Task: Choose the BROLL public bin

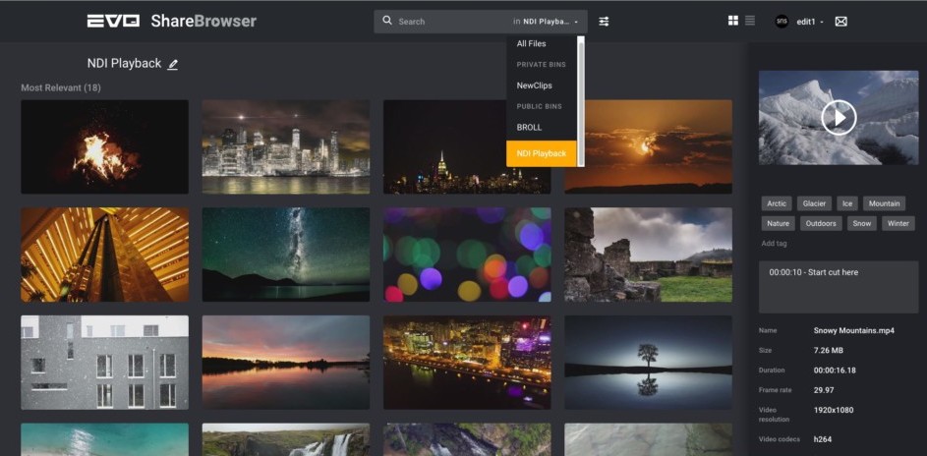Action: tap(529, 128)
